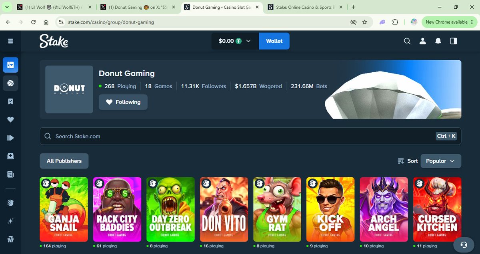Image resolution: width=480 pixels, height=254 pixels.
Task: Open the search magnifier in Stake header
Action: (407, 41)
